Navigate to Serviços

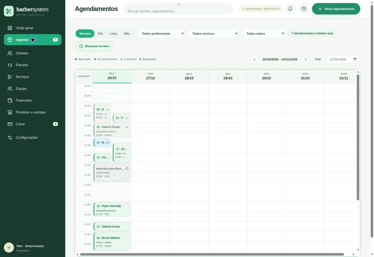tap(32, 77)
